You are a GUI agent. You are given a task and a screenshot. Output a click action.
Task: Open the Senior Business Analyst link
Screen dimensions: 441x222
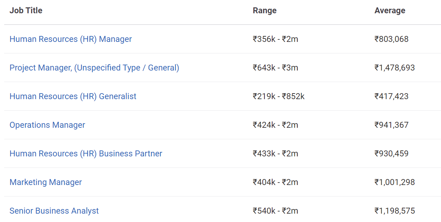[54, 211]
